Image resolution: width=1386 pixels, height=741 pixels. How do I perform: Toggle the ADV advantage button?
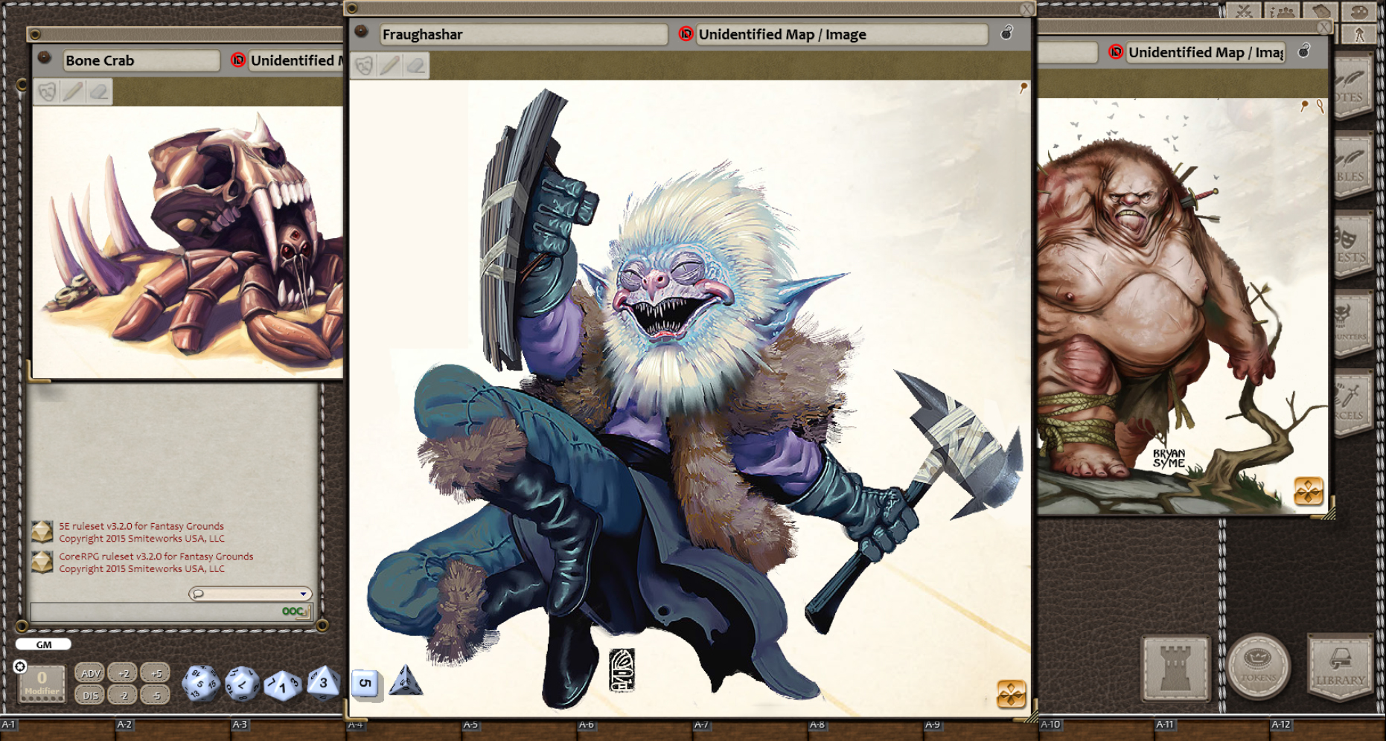pyautogui.click(x=90, y=673)
